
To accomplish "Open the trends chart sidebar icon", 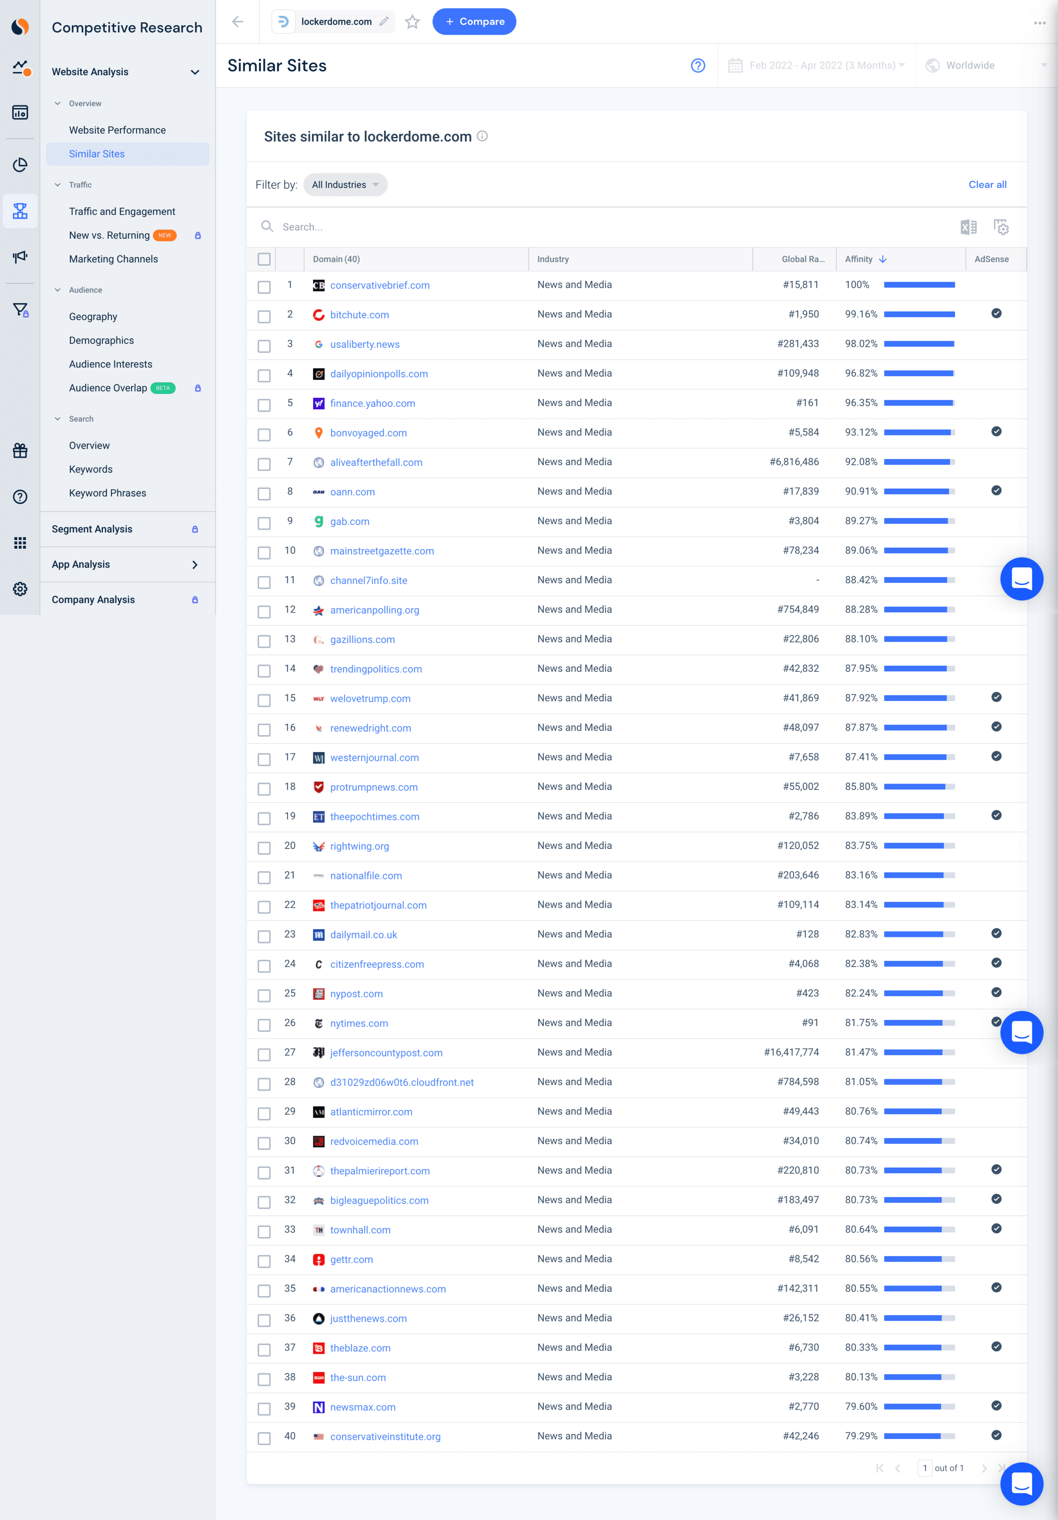I will click(21, 67).
